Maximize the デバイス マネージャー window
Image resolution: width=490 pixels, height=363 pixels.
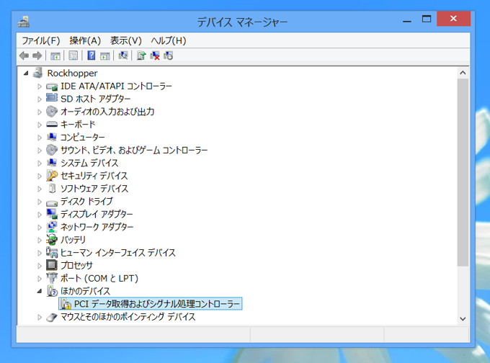427,19
